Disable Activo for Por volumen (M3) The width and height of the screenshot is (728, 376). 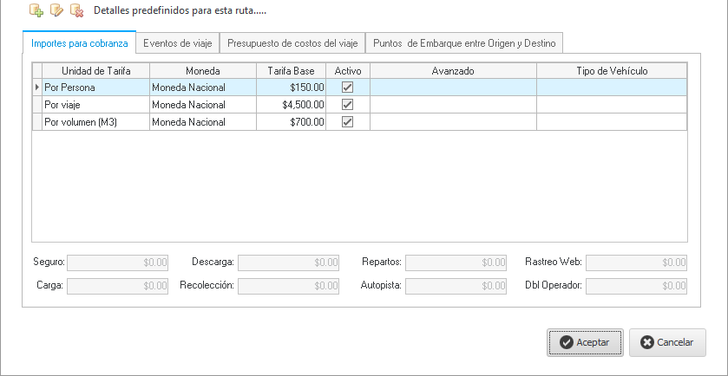click(x=348, y=122)
